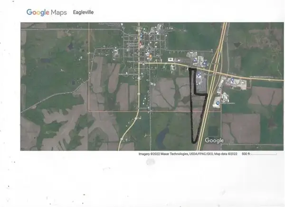Click the blue pin north of the red pin

tap(141, 37)
